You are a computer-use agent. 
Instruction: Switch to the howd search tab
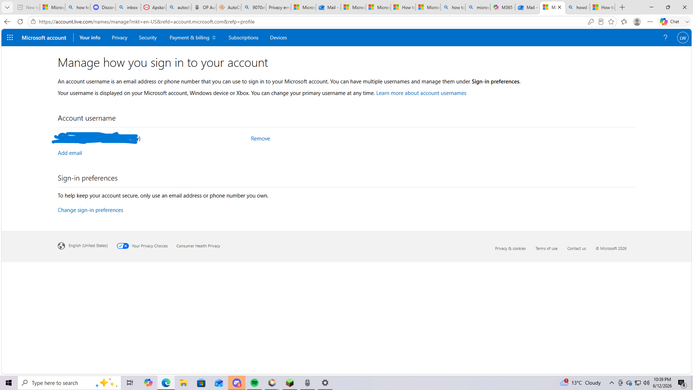pos(577,7)
